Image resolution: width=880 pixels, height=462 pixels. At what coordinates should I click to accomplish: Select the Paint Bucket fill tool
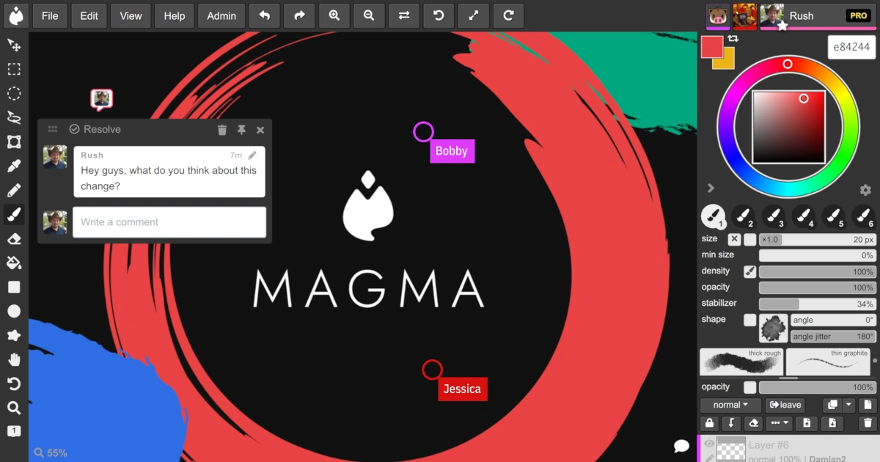coord(14,263)
